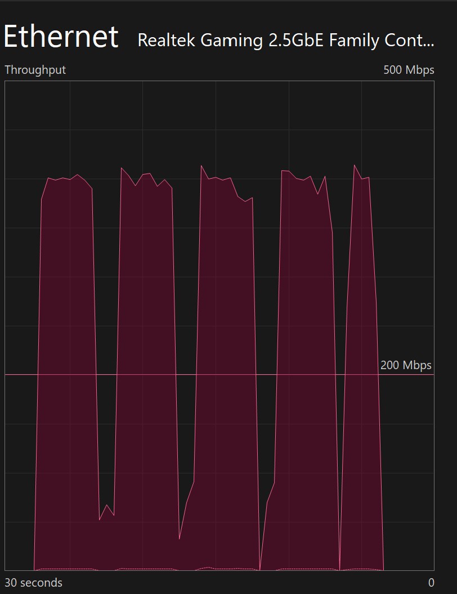Click the zero drop between fourth and fifth bursts
The height and width of the screenshot is (594, 457).
coord(340,568)
